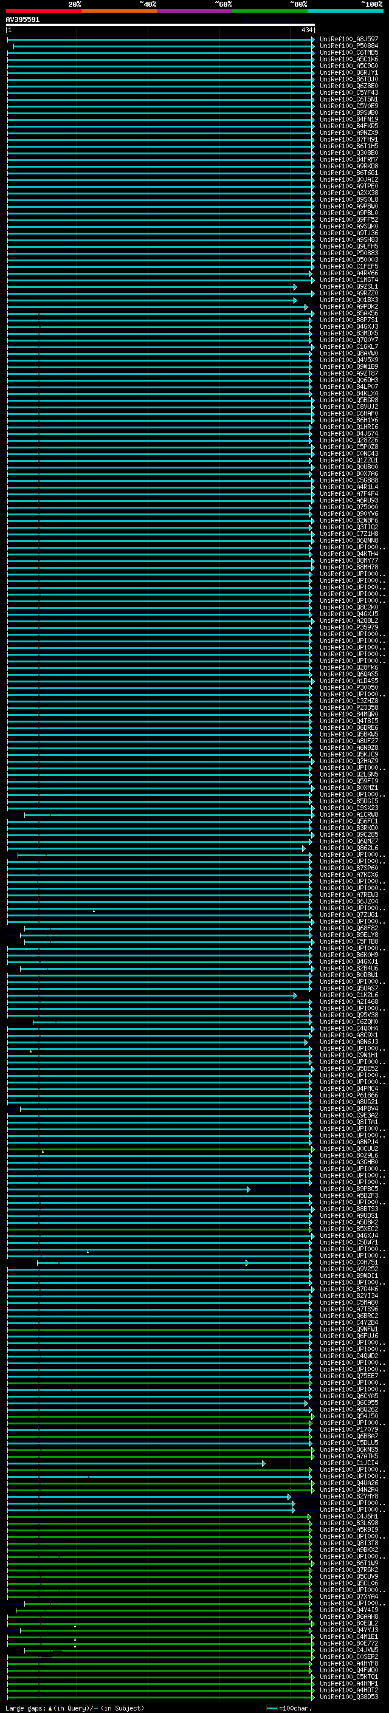
Task: Click the alignment bar for UniRef100_Q01BX3
Action: (151, 300)
